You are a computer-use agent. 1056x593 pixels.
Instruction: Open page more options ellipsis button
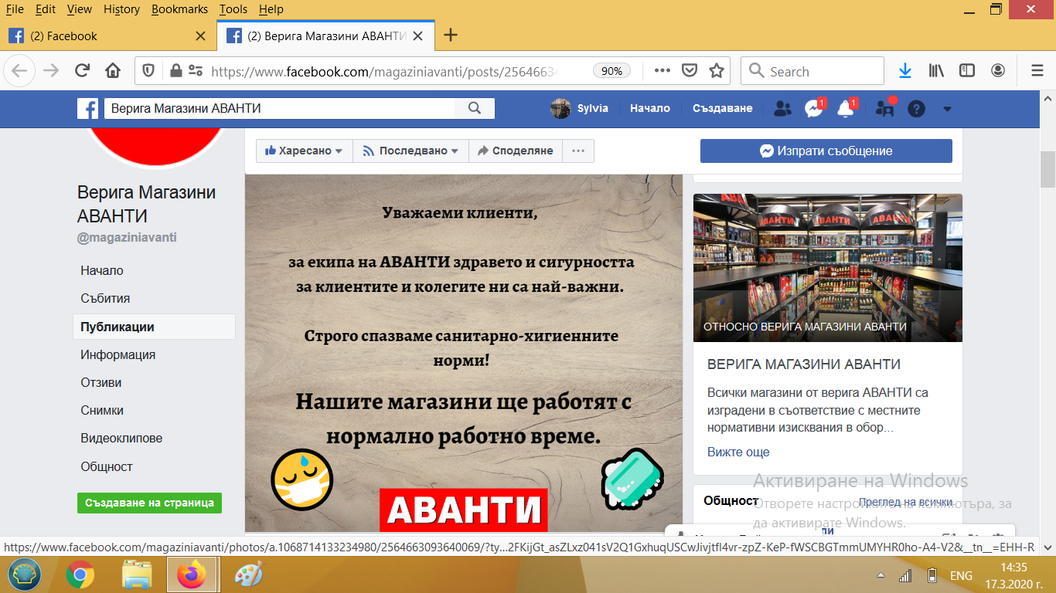pyautogui.click(x=578, y=151)
